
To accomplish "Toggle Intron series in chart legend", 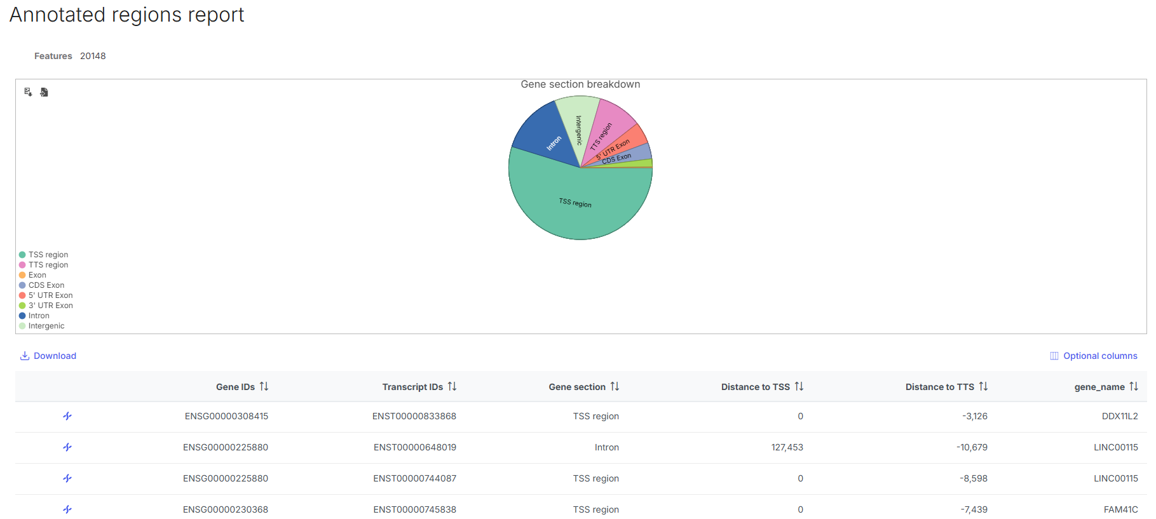I will 38,316.
